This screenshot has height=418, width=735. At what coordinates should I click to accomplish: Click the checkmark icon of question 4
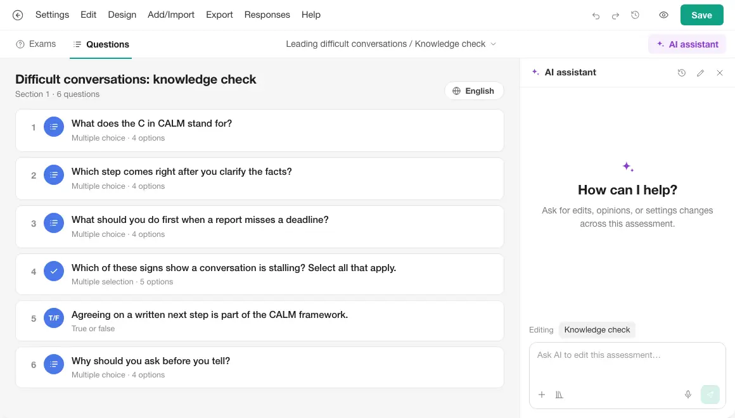(54, 271)
